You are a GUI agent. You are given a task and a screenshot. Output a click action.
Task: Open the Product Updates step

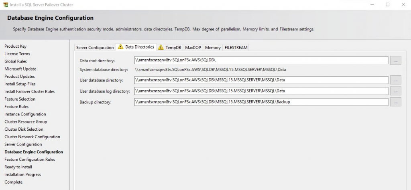(x=20, y=77)
